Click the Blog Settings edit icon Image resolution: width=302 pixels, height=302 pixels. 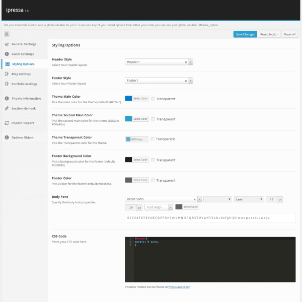[7, 74]
